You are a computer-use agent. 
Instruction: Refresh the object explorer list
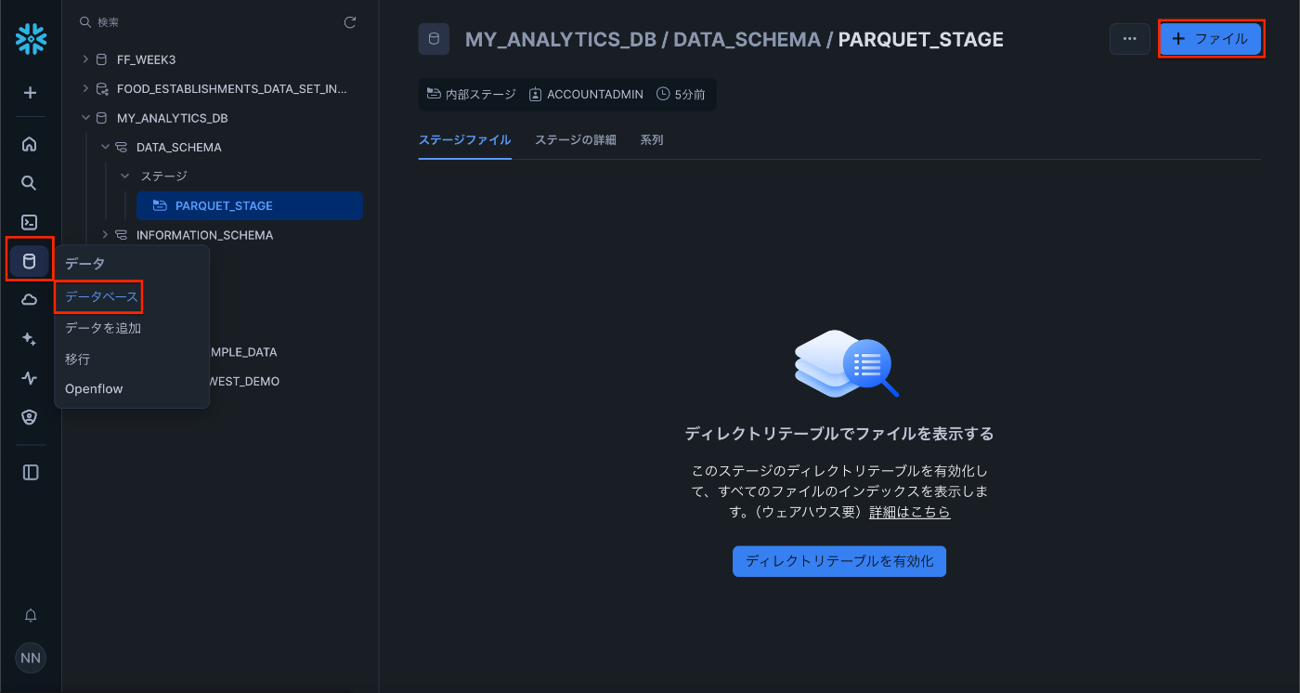pyautogui.click(x=350, y=21)
